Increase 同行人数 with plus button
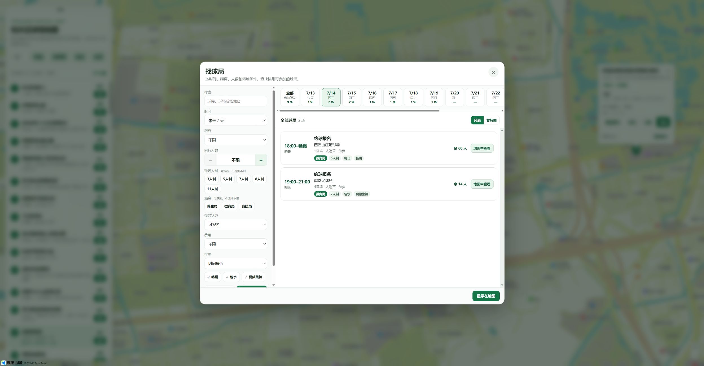The width and height of the screenshot is (704, 366). 261,160
